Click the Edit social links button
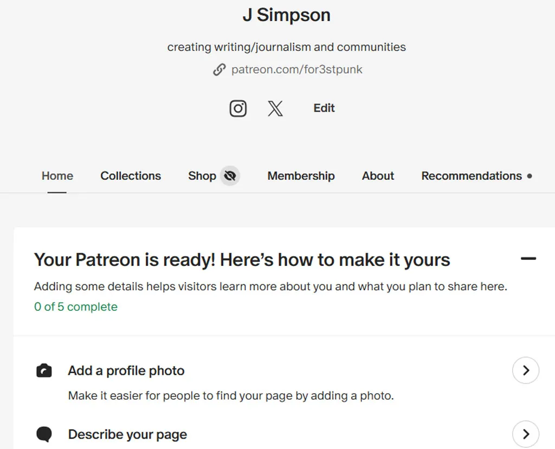This screenshot has width=555, height=449. coord(324,108)
